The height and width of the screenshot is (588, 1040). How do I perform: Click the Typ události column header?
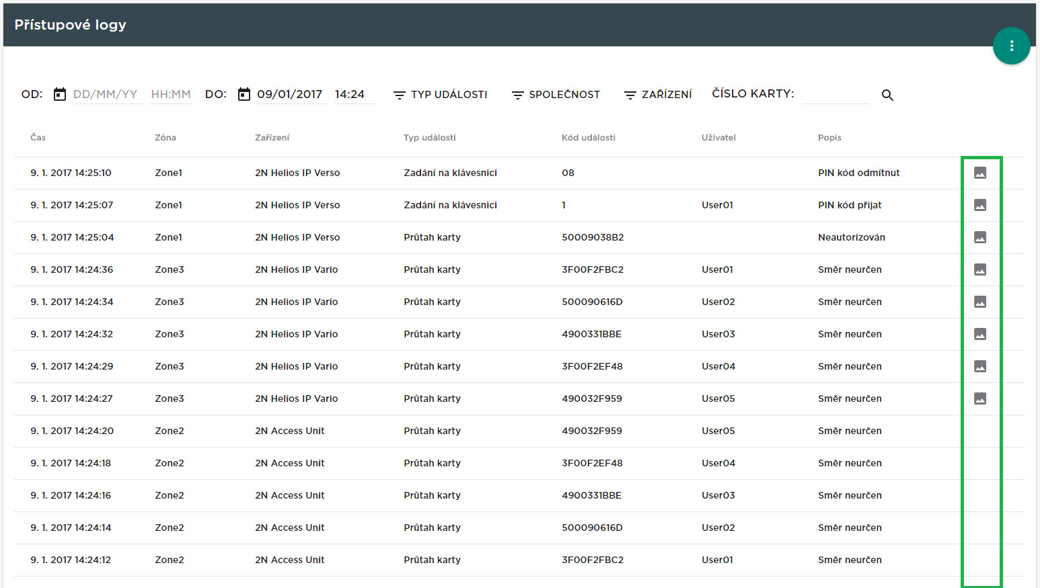[430, 138]
